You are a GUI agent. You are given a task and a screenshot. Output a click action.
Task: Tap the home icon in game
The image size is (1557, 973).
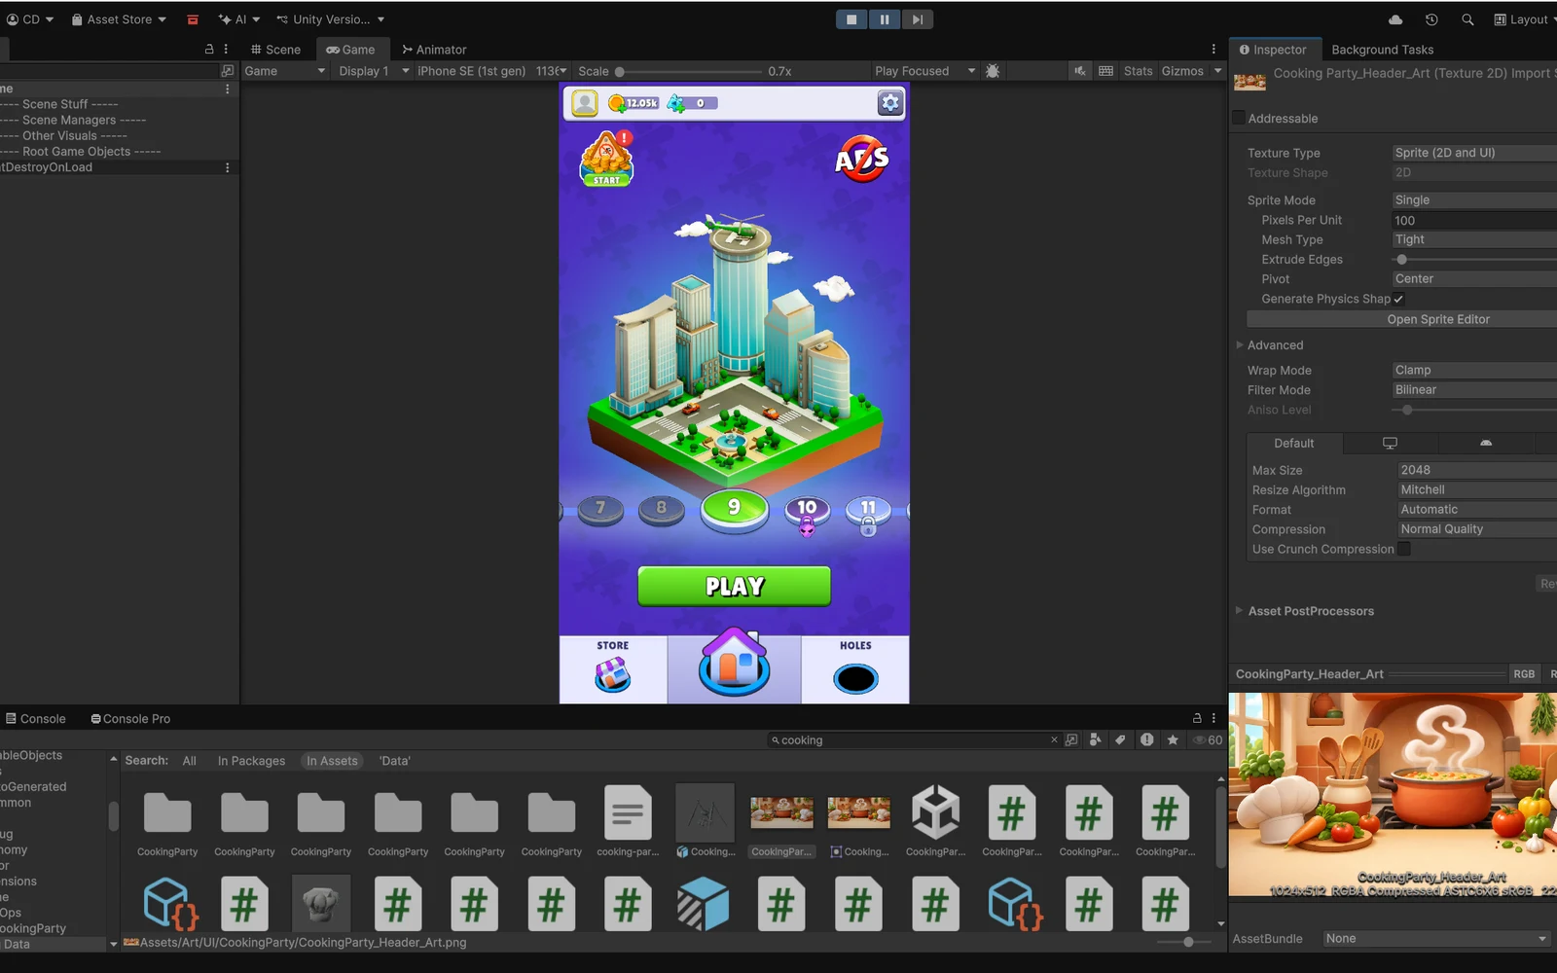735,664
